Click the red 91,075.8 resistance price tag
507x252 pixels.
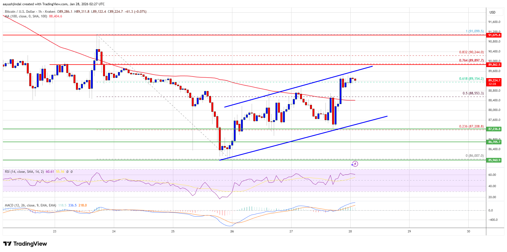(494, 35)
